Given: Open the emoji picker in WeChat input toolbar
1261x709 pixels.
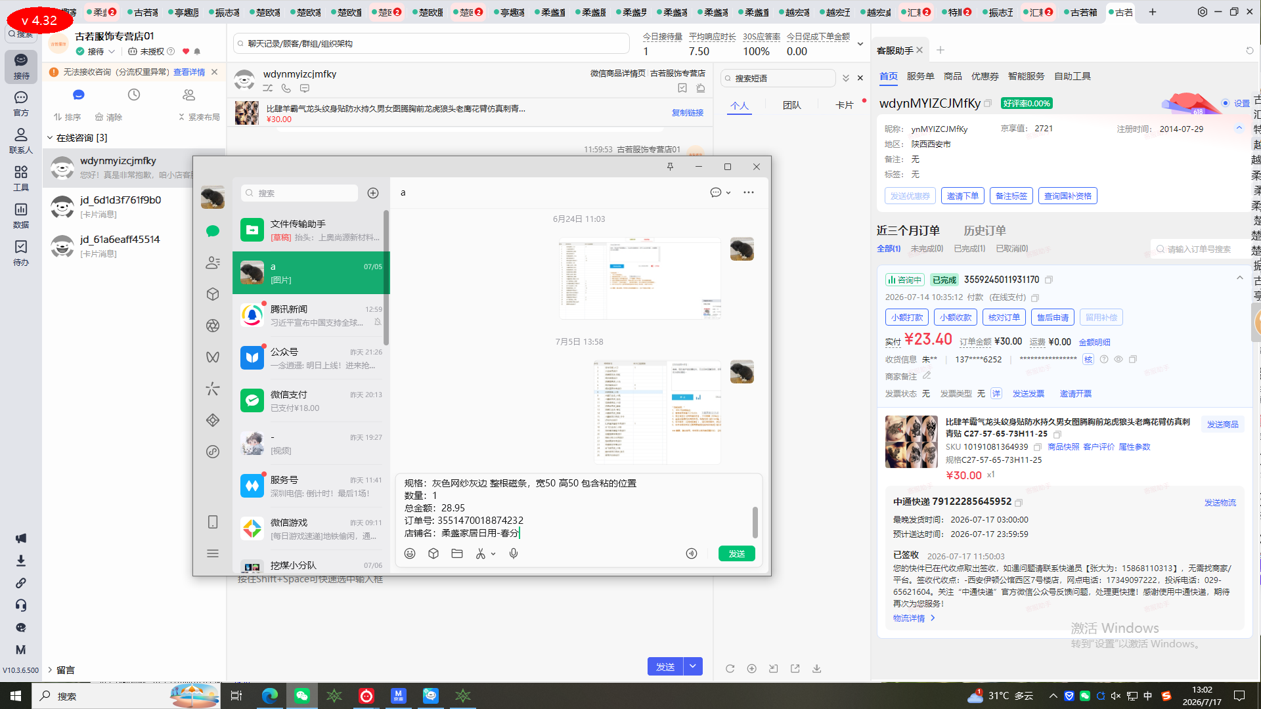Looking at the screenshot, I should (410, 553).
